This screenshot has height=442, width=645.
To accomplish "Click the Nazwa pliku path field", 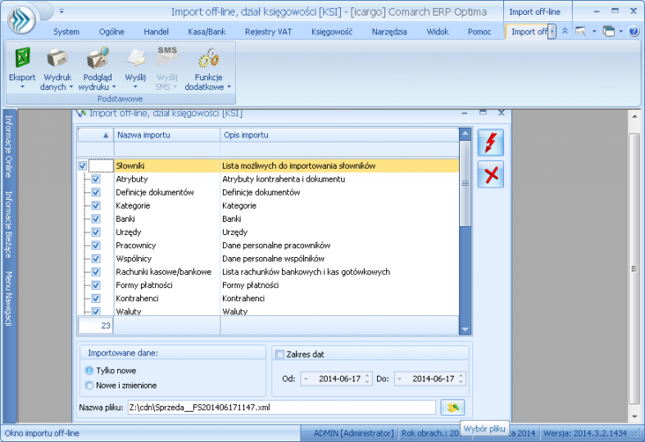I will click(x=280, y=407).
